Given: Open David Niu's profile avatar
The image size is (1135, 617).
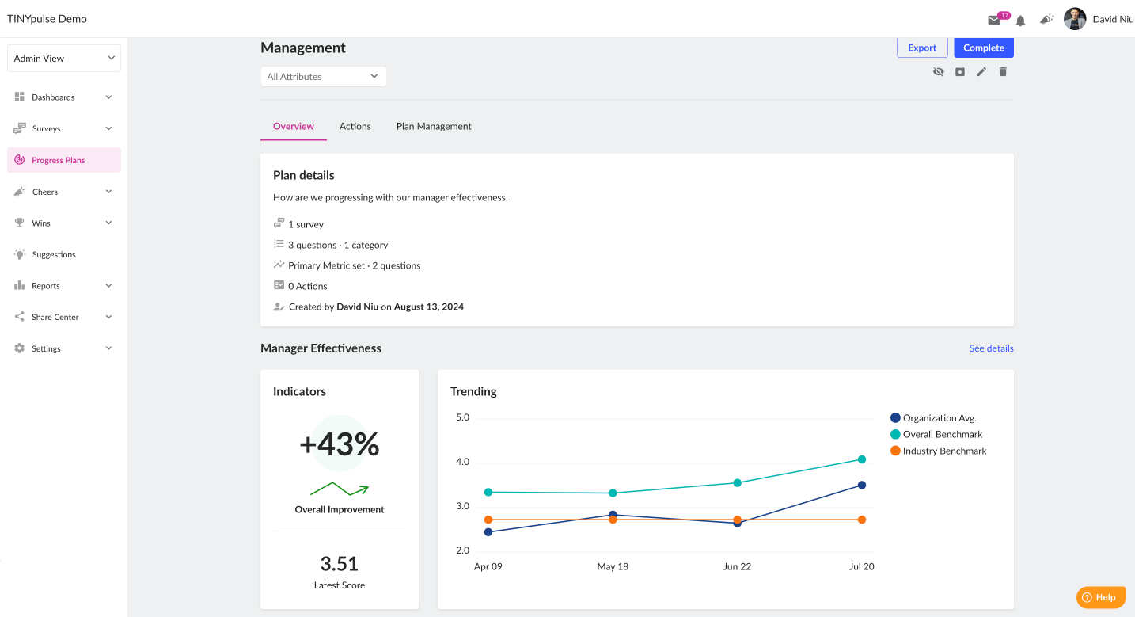Looking at the screenshot, I should (1075, 19).
